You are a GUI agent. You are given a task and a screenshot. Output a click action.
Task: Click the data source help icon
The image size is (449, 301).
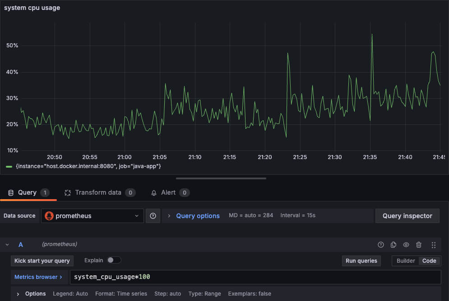[153, 216]
